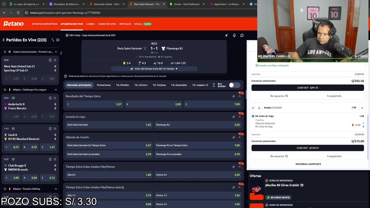Favorite the Premier League Sub-21 competition star
Image resolution: width=370 pixels, height=208 pixels.
click(x=5, y=52)
